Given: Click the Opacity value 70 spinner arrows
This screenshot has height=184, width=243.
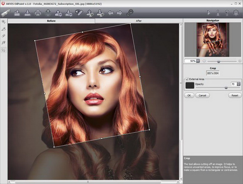Looking at the screenshot, I should 239,84.
